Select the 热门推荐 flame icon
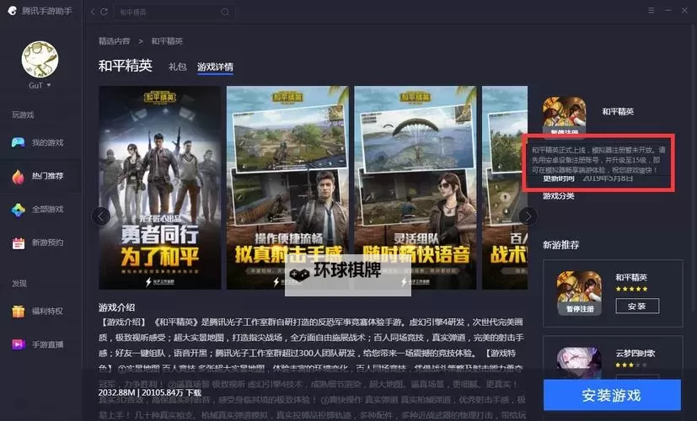Image resolution: width=697 pixels, height=421 pixels. (x=19, y=176)
